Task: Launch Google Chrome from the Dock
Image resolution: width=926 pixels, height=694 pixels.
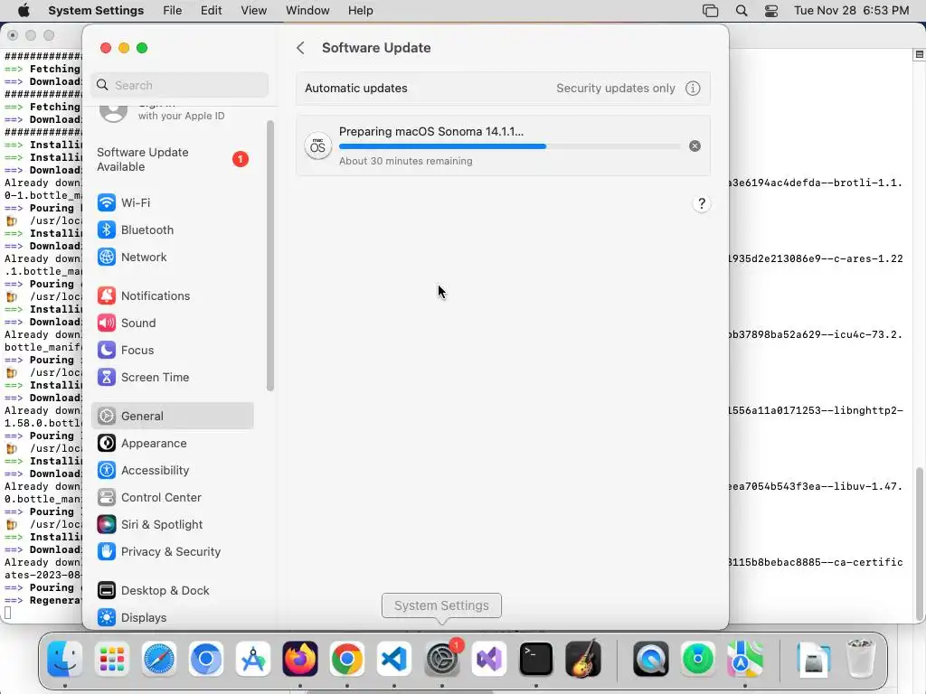Action: point(347,658)
